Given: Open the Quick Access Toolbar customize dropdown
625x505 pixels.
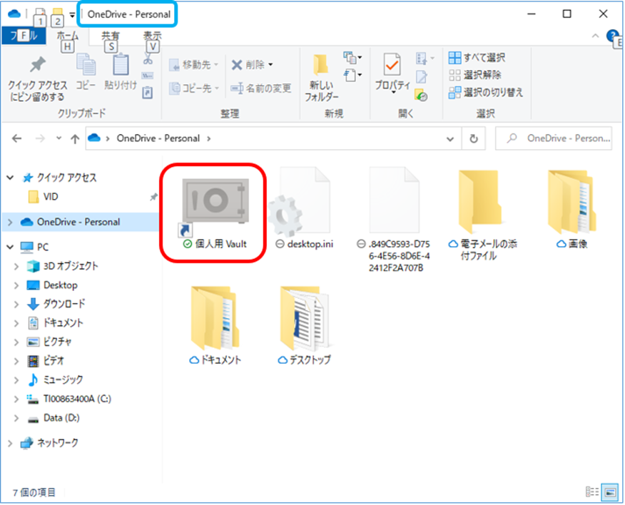Looking at the screenshot, I should click(x=72, y=15).
